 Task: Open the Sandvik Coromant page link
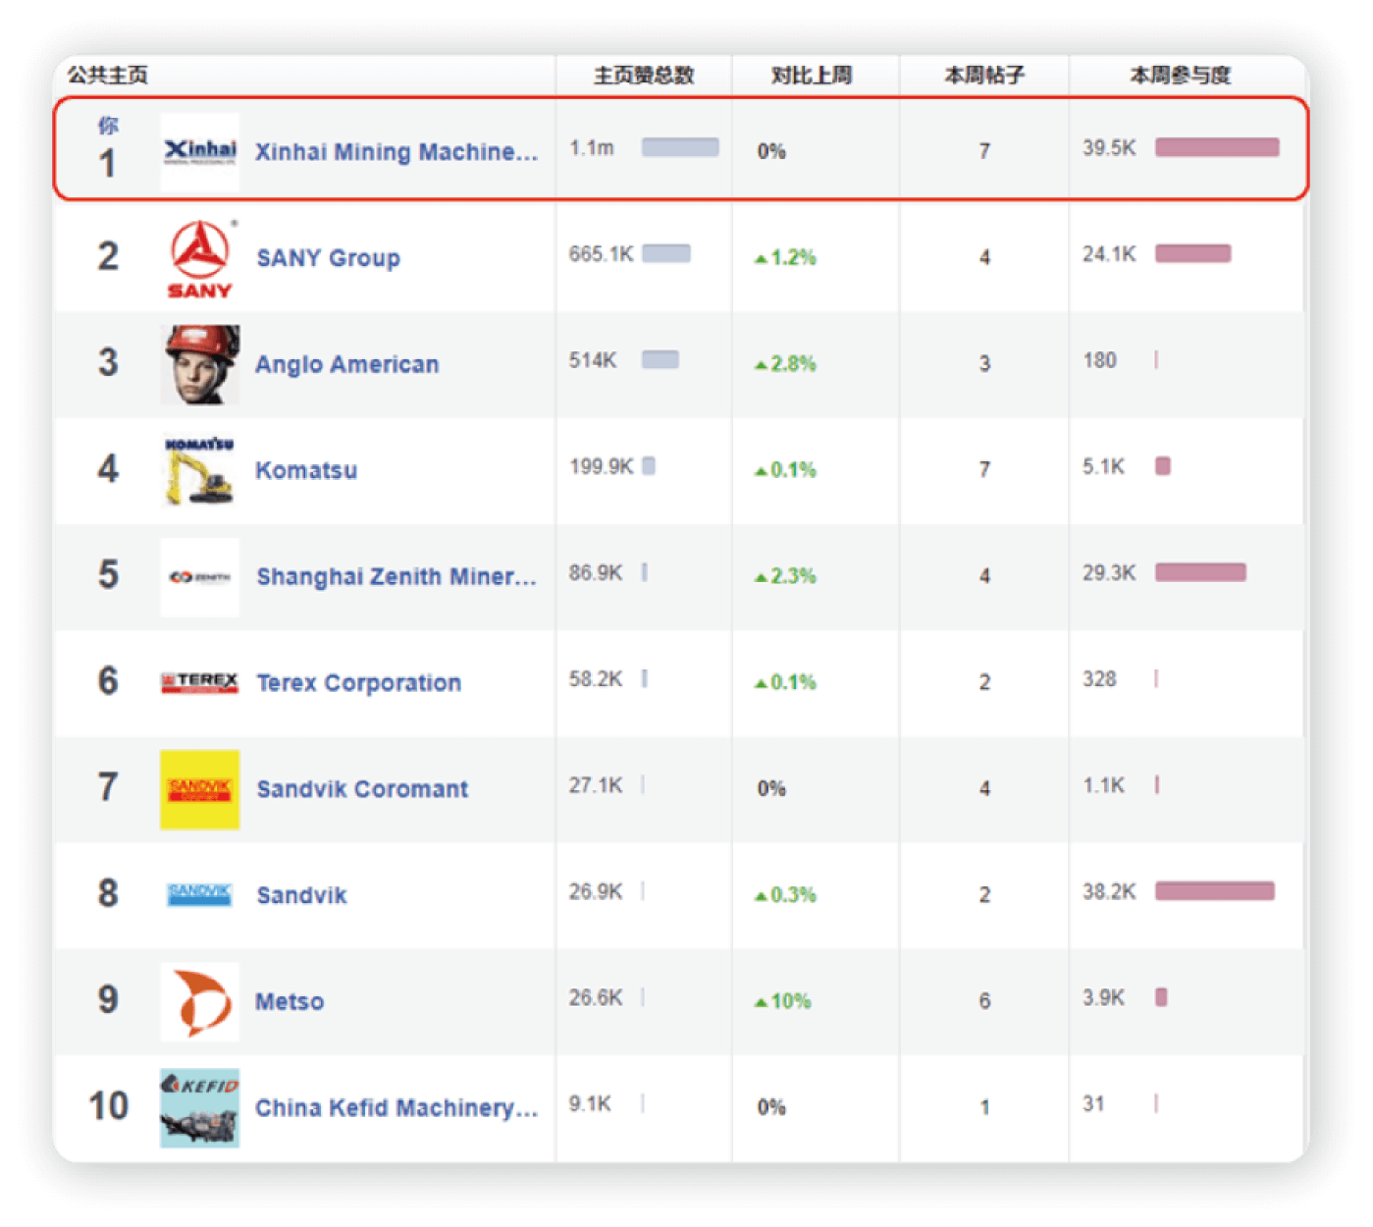362,788
